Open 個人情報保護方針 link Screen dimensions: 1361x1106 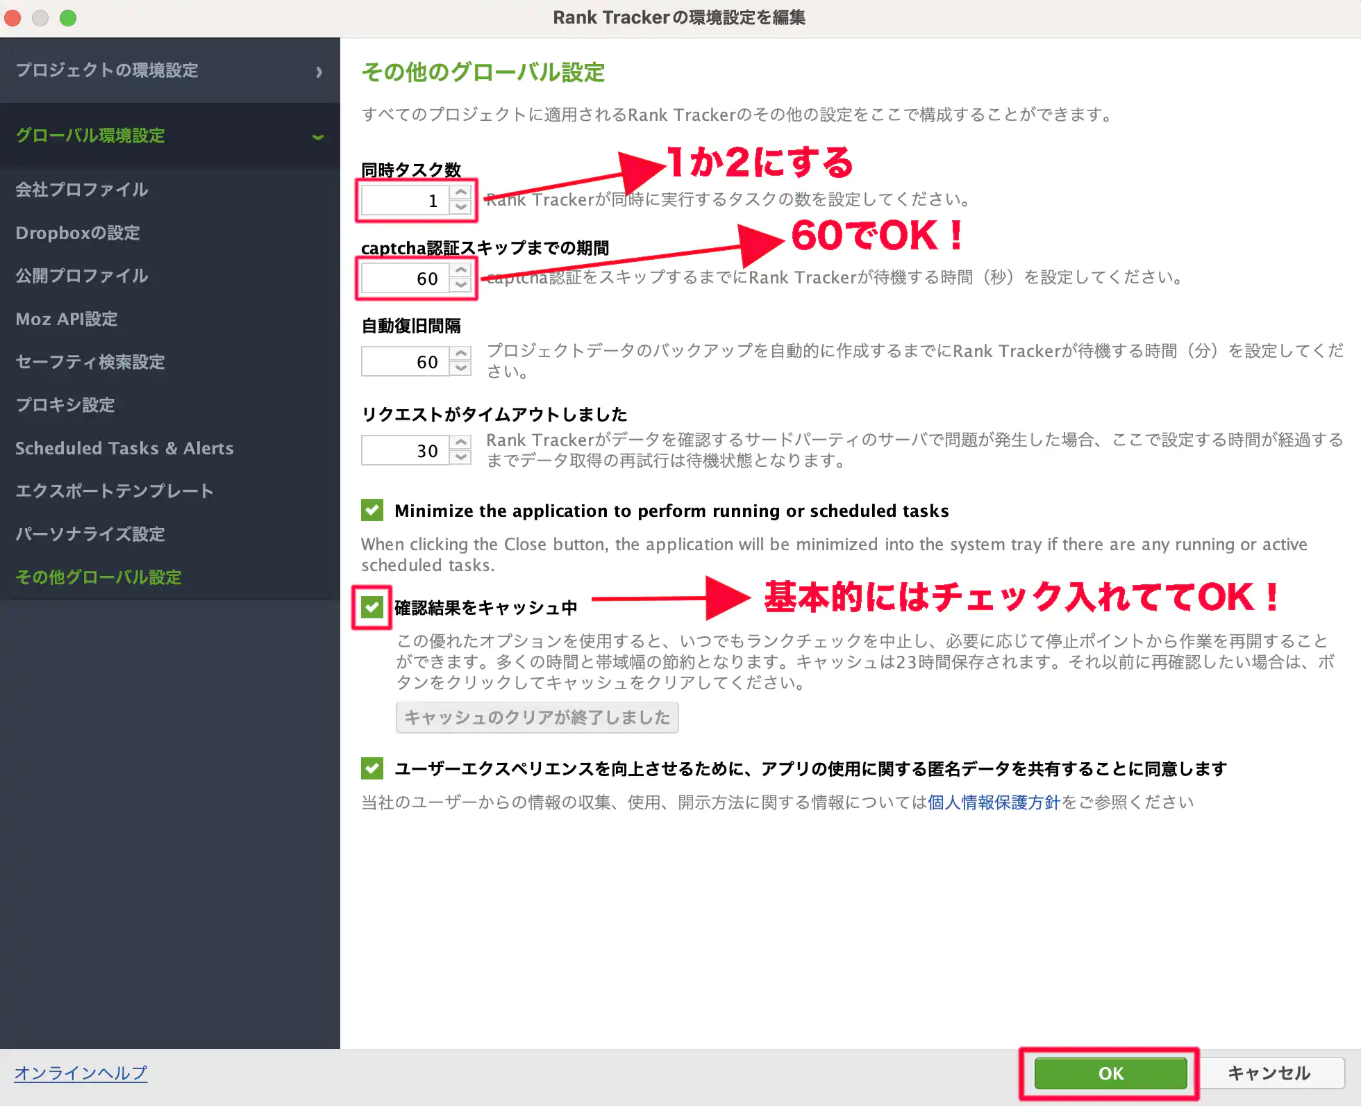(994, 802)
